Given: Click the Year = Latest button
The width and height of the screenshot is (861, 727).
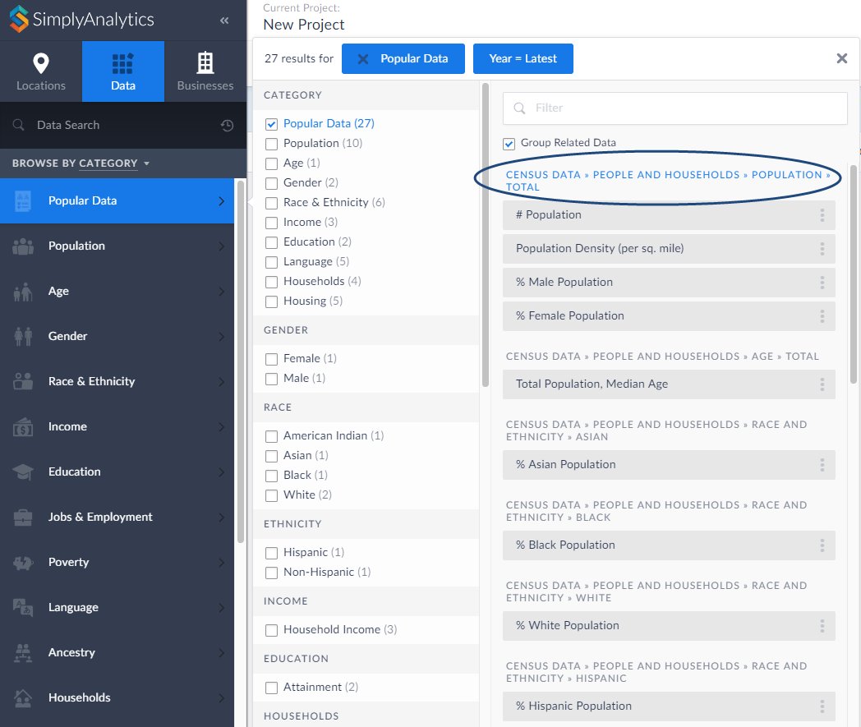Looking at the screenshot, I should pos(523,58).
